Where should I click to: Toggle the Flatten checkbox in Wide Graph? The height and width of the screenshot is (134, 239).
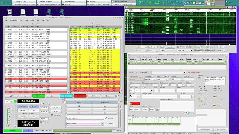click(x=178, y=47)
